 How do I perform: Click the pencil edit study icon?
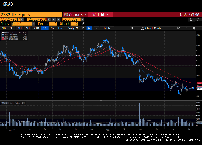pyautogui.click(x=83, y=24)
